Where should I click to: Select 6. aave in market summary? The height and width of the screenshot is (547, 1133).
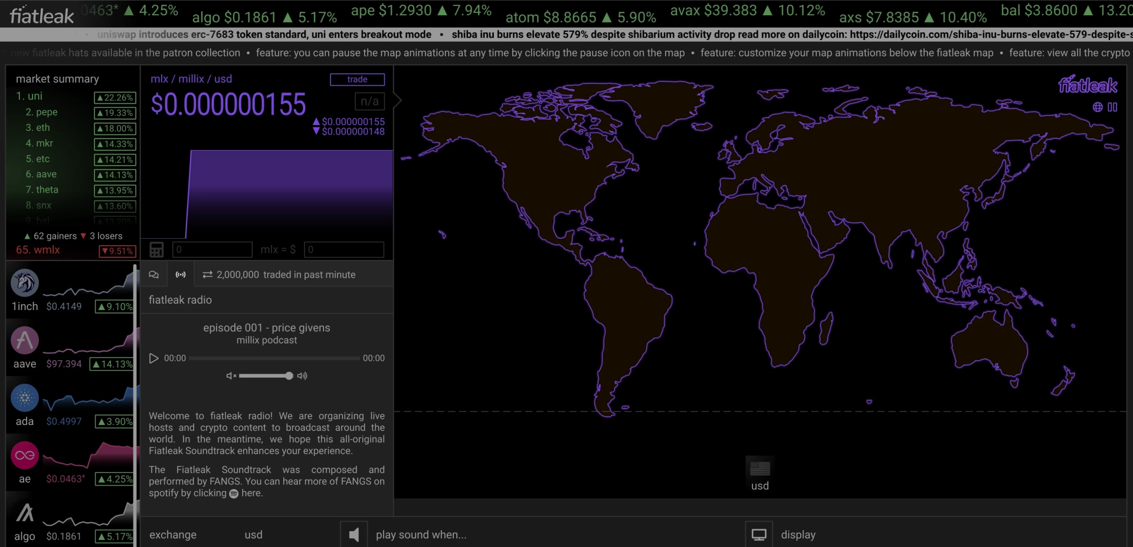coord(76,174)
